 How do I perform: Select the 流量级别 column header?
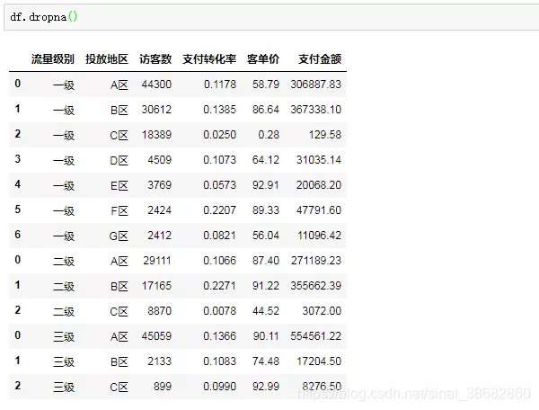click(x=53, y=58)
